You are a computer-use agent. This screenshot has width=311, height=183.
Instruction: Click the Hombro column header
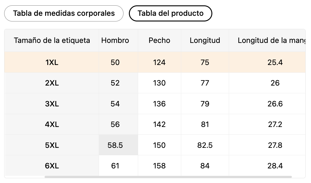pos(115,41)
